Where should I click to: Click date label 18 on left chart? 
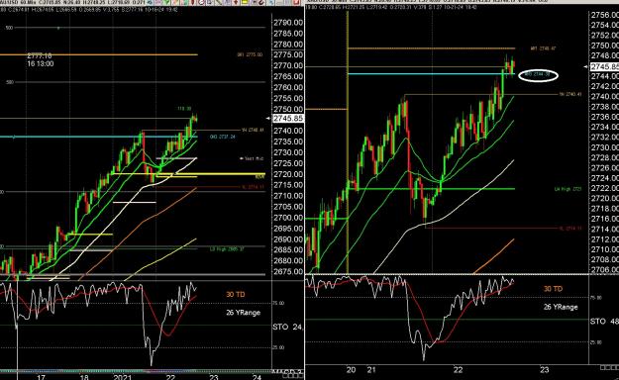point(84,377)
